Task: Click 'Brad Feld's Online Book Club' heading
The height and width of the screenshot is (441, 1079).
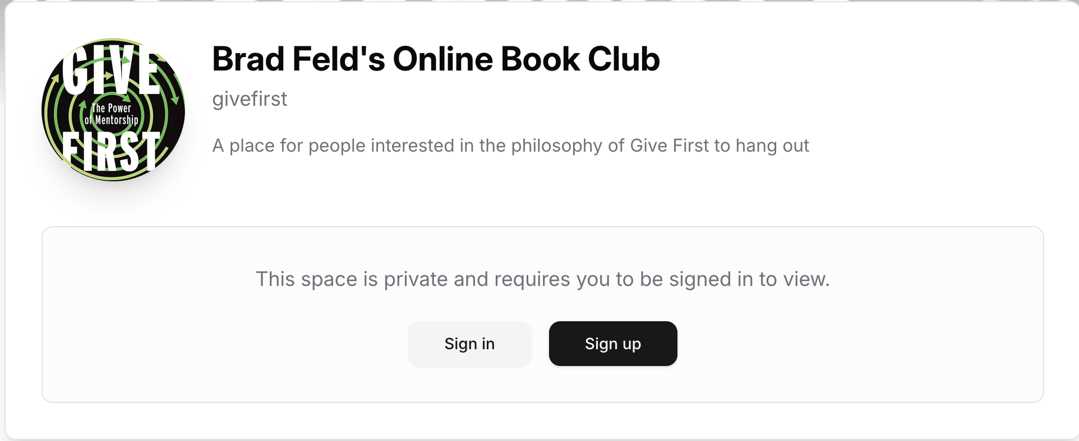Action: pyautogui.click(x=435, y=58)
